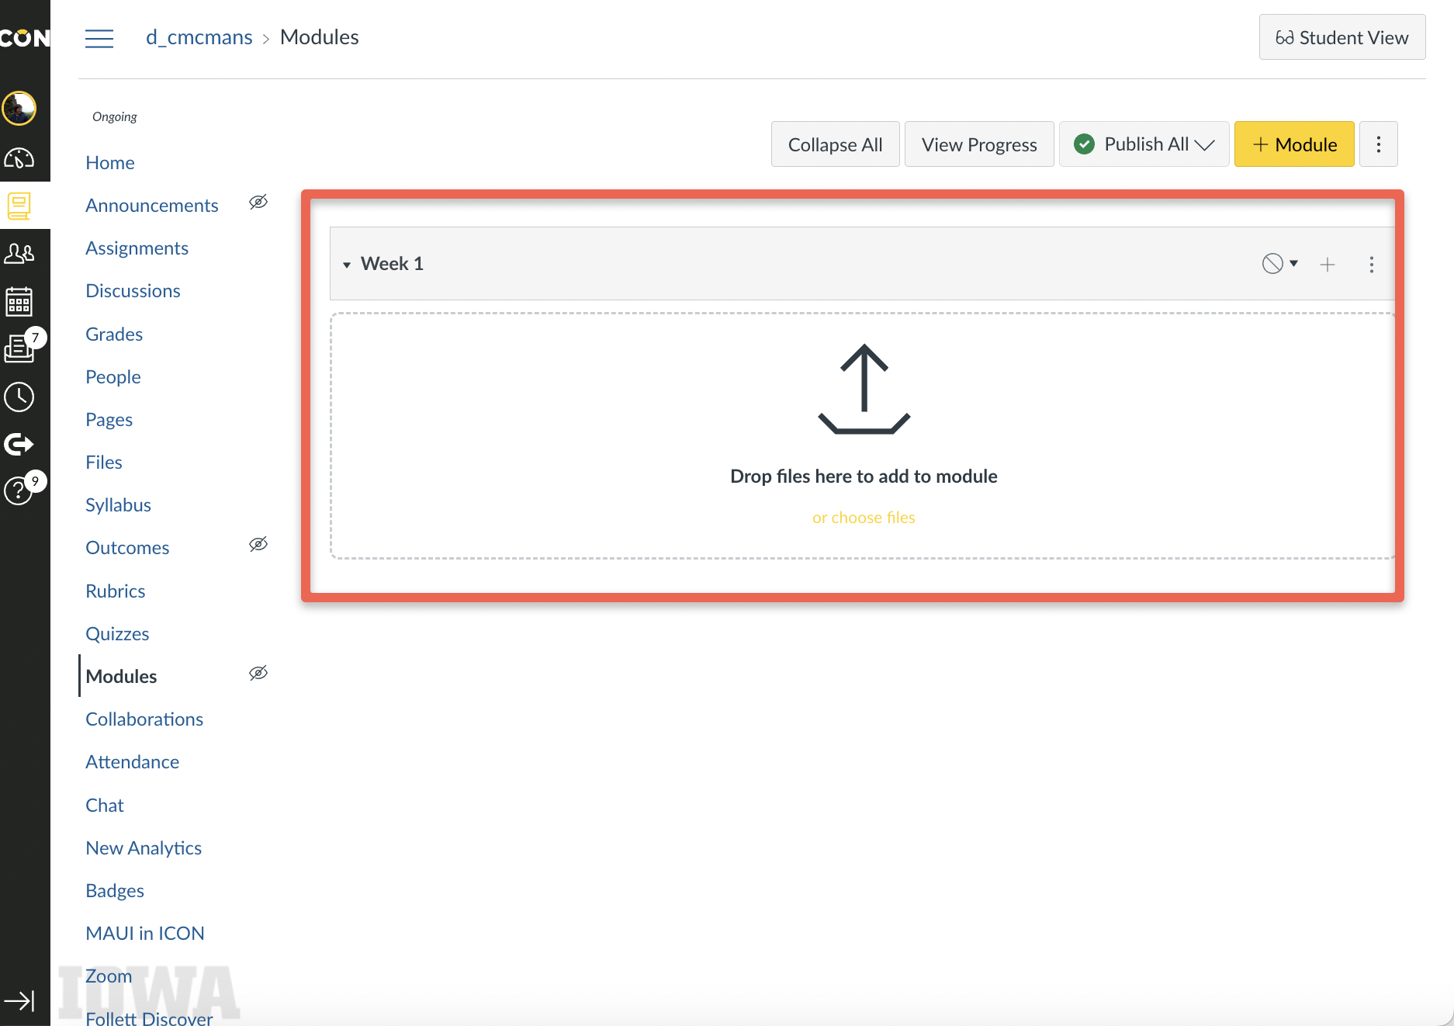Open Help with the question mark icon

19,490
